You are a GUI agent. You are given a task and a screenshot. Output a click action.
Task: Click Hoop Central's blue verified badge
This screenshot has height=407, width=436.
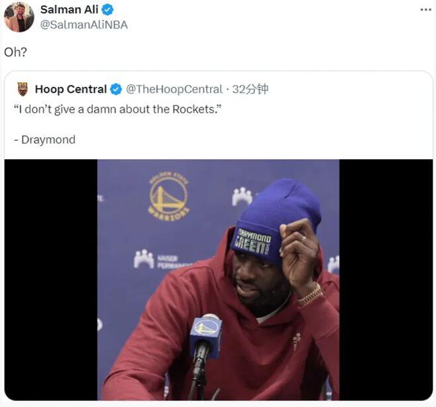pos(115,89)
